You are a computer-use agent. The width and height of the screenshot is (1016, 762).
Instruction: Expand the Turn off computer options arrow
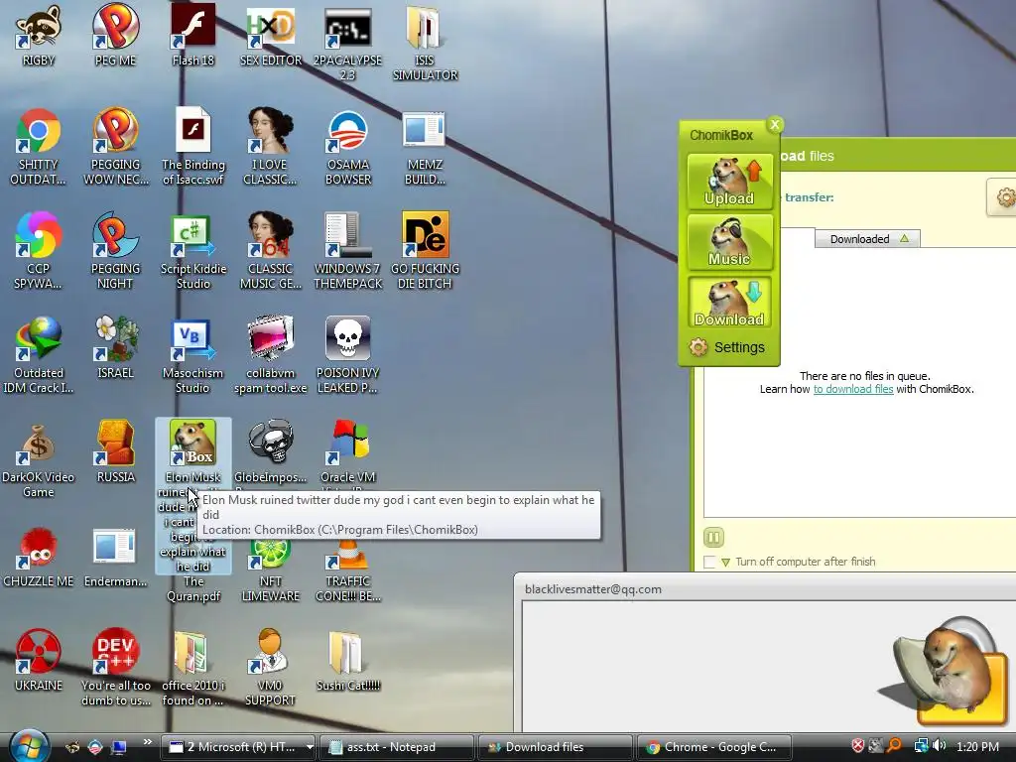[725, 563]
